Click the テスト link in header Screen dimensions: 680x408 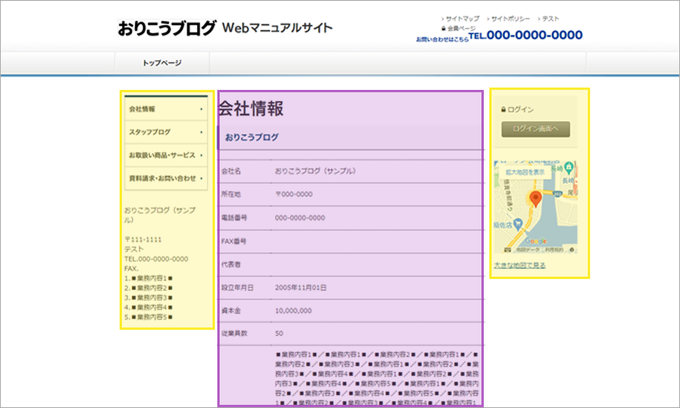coord(550,18)
